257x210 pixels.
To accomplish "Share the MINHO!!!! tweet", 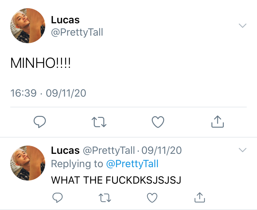I will point(218,121).
